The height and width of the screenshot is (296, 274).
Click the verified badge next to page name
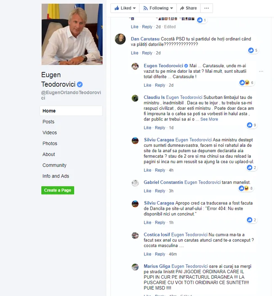click(x=80, y=85)
